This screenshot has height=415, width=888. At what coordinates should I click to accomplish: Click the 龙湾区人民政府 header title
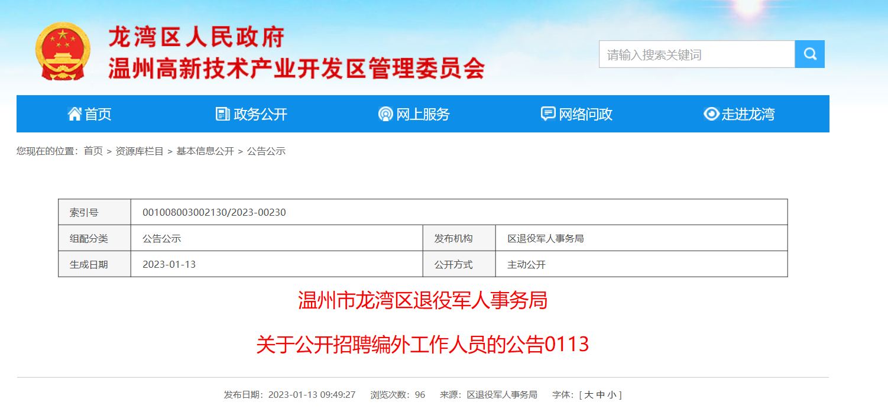click(196, 37)
